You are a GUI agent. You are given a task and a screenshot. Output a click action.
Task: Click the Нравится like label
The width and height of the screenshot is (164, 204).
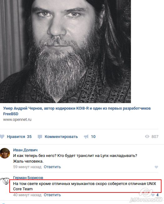coord(16,137)
